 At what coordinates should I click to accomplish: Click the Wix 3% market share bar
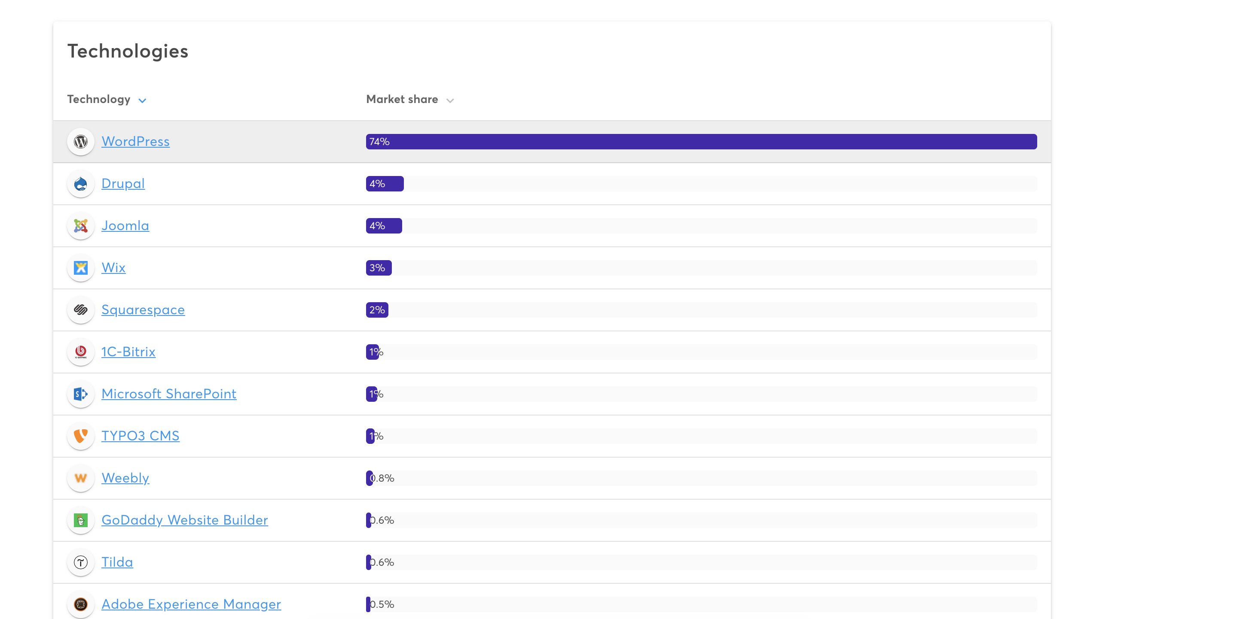[379, 268]
